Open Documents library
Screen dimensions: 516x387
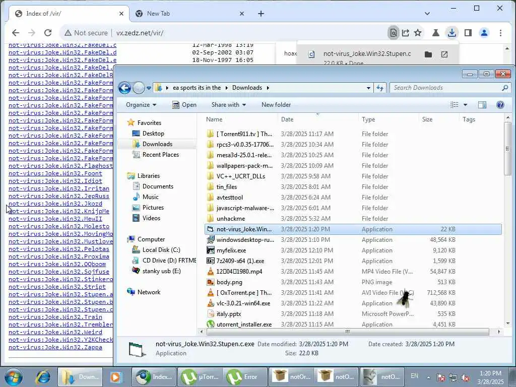[x=158, y=186]
